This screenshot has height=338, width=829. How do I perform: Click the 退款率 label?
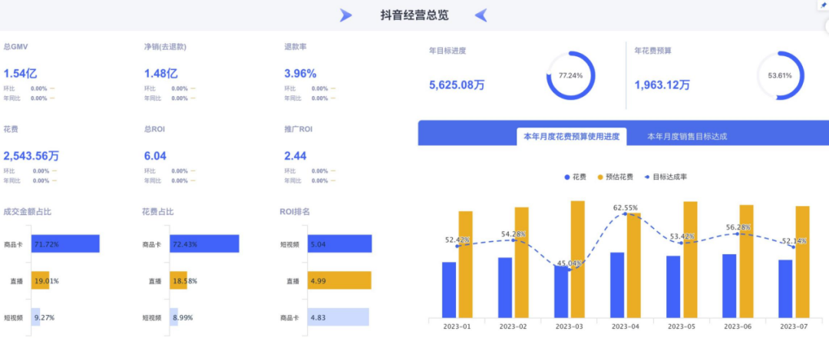[296, 47]
